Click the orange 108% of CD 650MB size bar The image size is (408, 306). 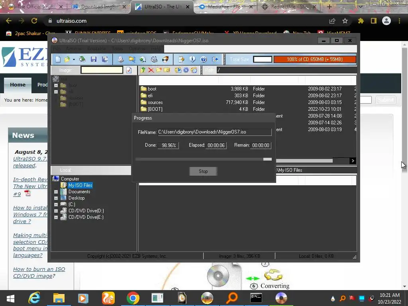(x=315, y=59)
